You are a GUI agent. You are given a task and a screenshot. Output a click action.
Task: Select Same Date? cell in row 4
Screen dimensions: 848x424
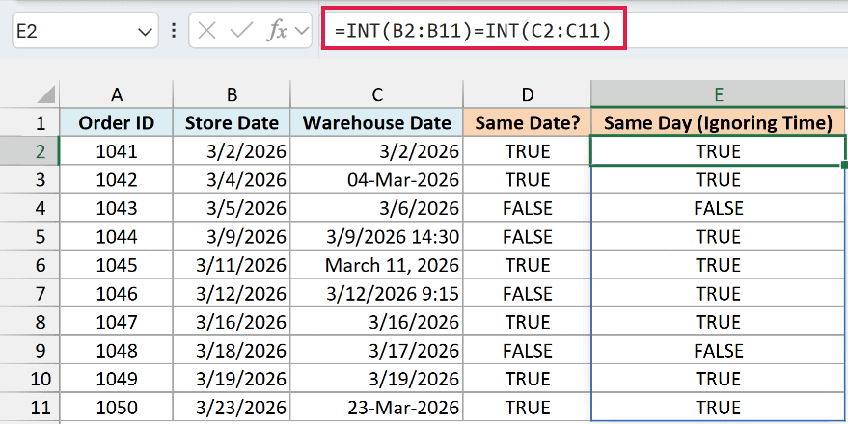(527, 208)
